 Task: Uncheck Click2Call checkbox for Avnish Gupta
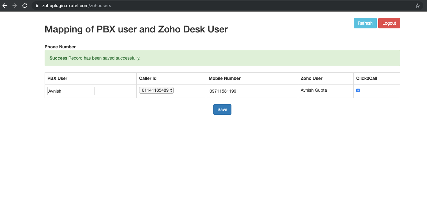click(358, 90)
